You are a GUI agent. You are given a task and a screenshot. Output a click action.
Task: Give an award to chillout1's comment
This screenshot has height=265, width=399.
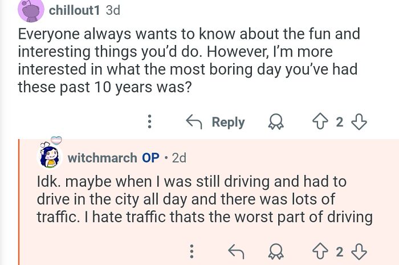[276, 122]
